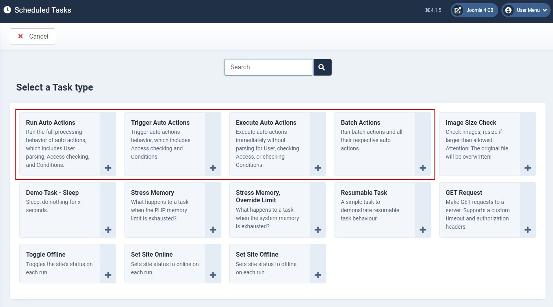Click the Joomla logo version icon
The height and width of the screenshot is (307, 553).
tap(427, 10)
